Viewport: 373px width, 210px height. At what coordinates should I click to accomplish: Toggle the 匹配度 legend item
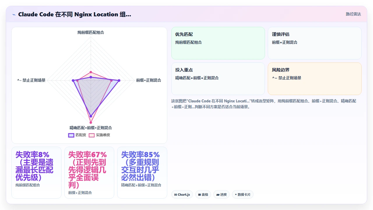point(77,135)
